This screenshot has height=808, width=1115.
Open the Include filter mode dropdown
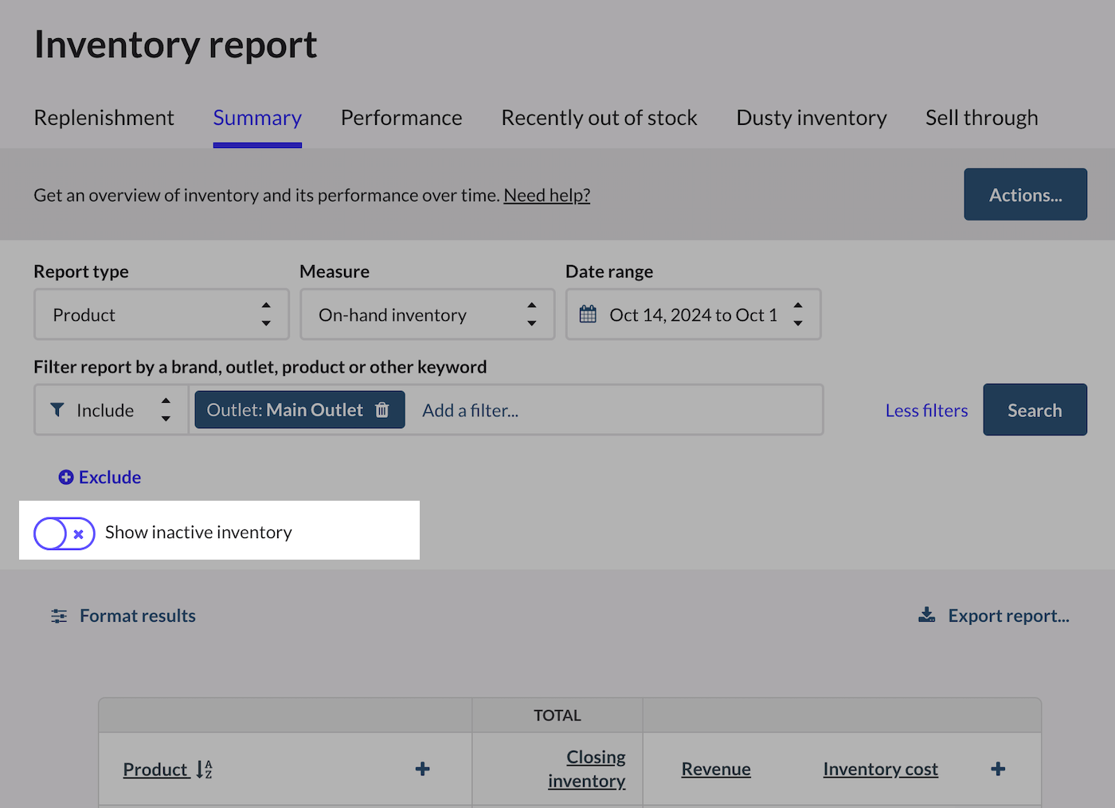111,410
